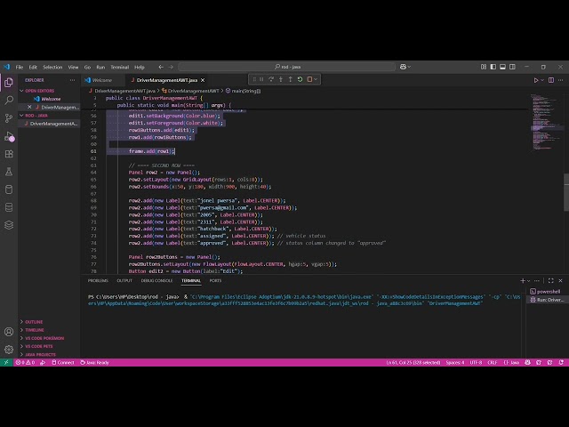Toggle the bottom Panel visibility
The width and height of the screenshot is (569, 427).
(x=502, y=67)
